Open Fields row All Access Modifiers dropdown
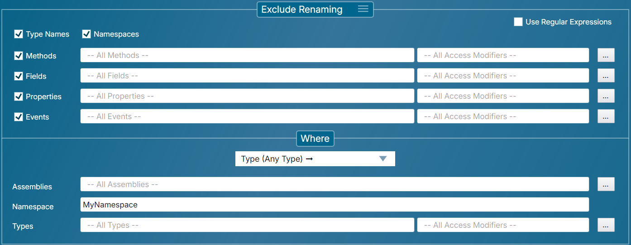This screenshot has width=631, height=245. click(502, 76)
